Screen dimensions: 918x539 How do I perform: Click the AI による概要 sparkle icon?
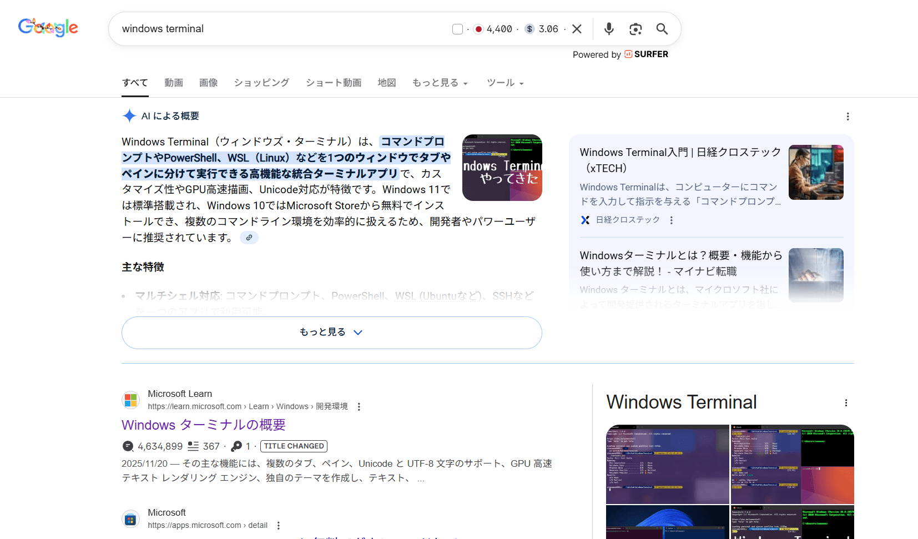coord(129,115)
